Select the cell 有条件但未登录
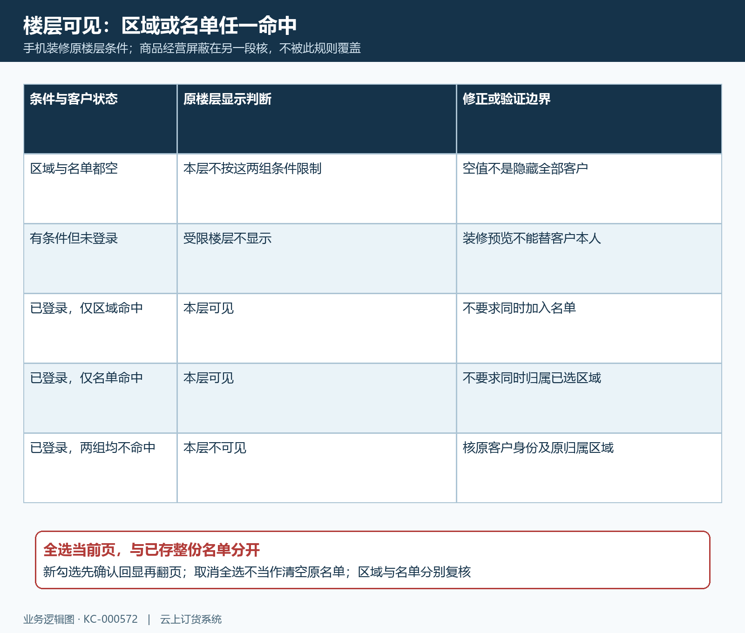Image resolution: width=745 pixels, height=633 pixels. pyautogui.click(x=100, y=259)
